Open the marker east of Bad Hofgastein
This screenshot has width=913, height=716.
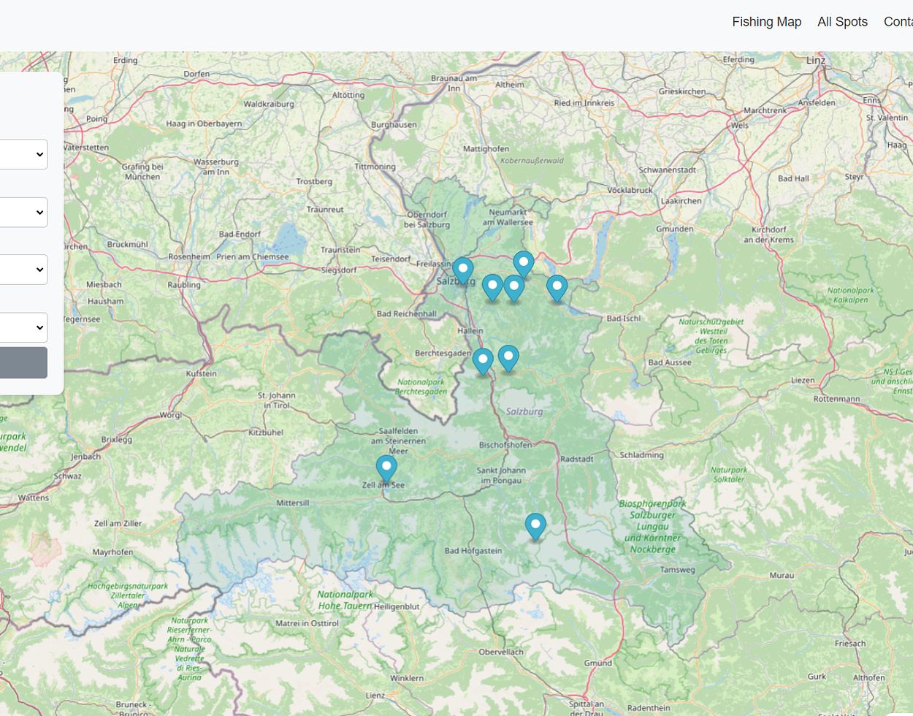(535, 525)
